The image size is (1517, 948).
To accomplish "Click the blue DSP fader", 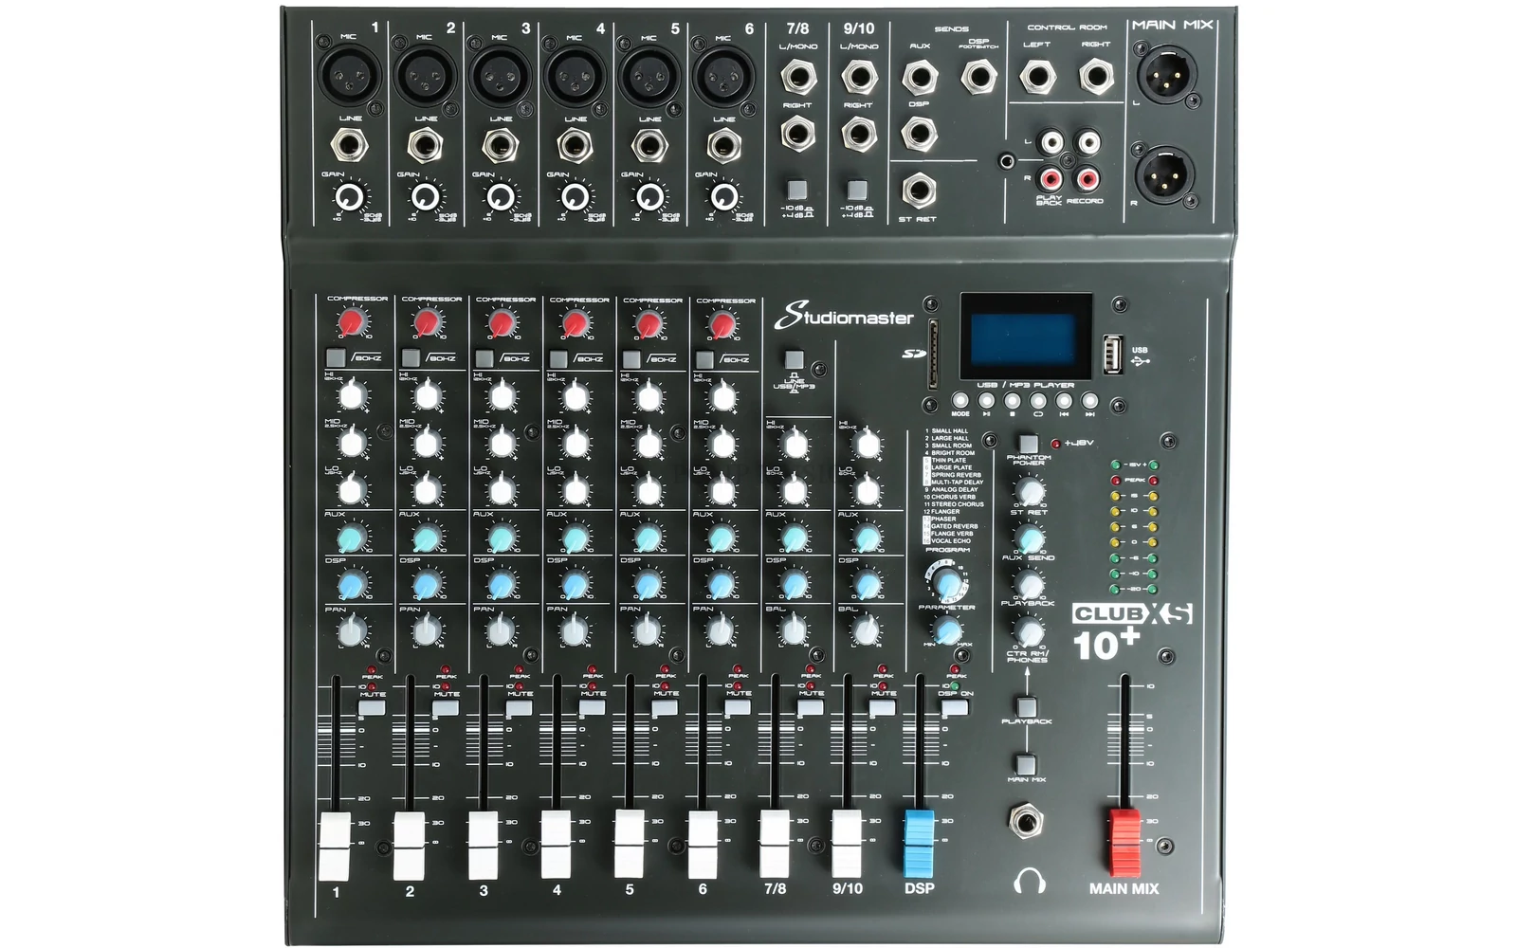I will (x=919, y=843).
